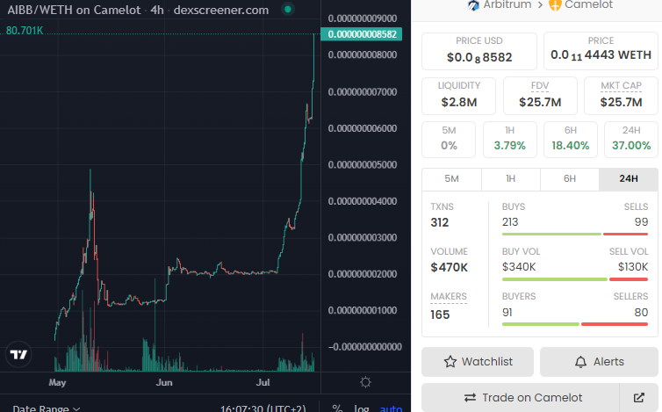Click the Jun label on time axis
The width and height of the screenshot is (662, 412).
(164, 382)
